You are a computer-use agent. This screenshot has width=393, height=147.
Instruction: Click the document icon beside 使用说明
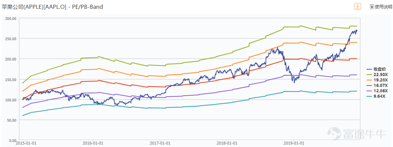372,7
